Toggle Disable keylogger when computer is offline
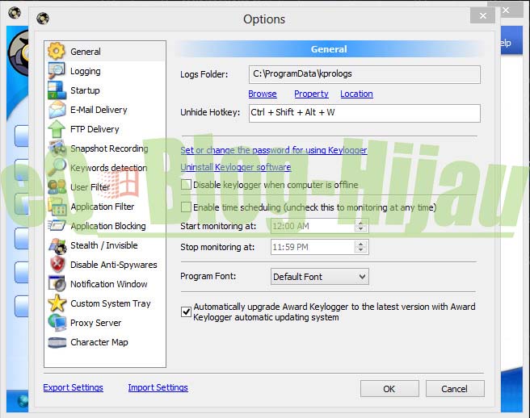Viewport: 530px width, 418px height. tap(186, 185)
